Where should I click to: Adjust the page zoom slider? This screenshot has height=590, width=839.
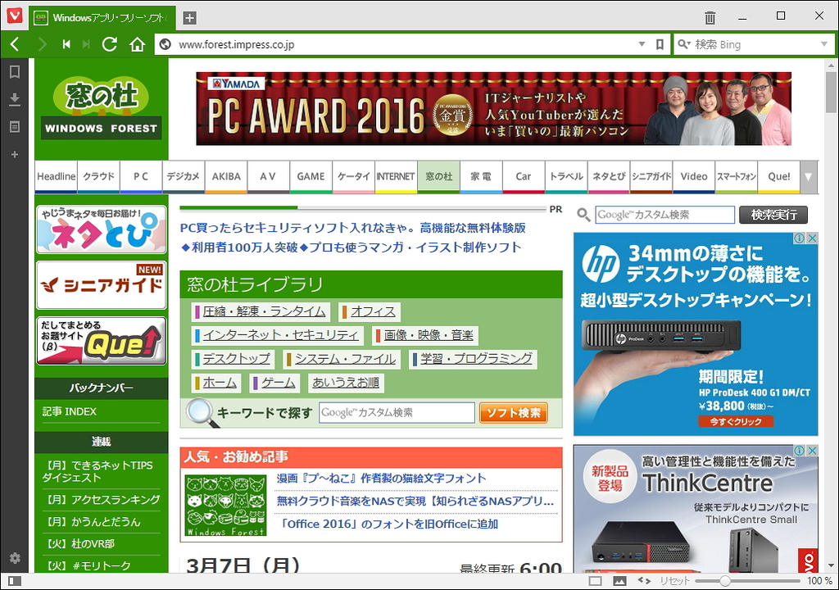(x=747, y=581)
